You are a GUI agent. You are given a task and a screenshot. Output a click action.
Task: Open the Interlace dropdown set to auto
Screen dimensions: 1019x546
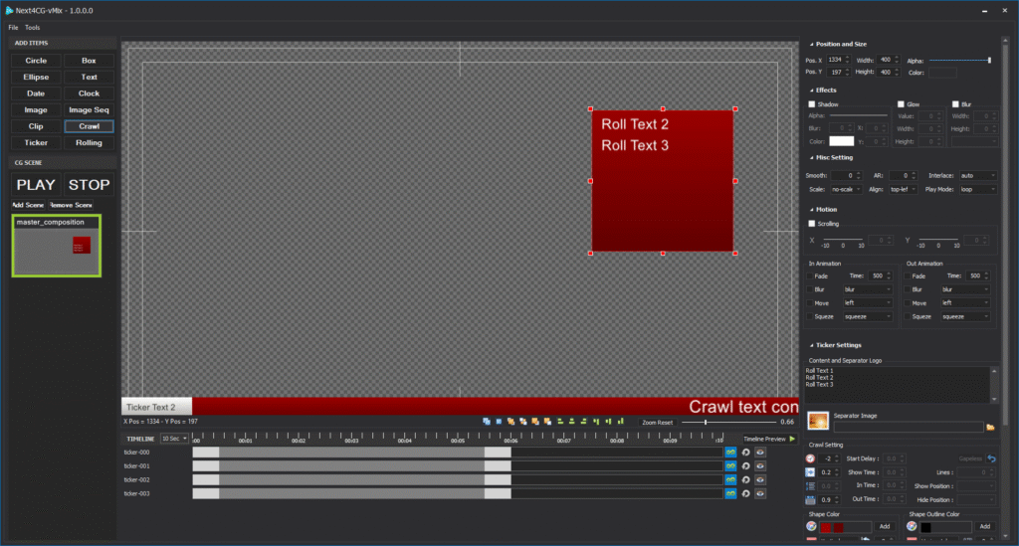978,175
